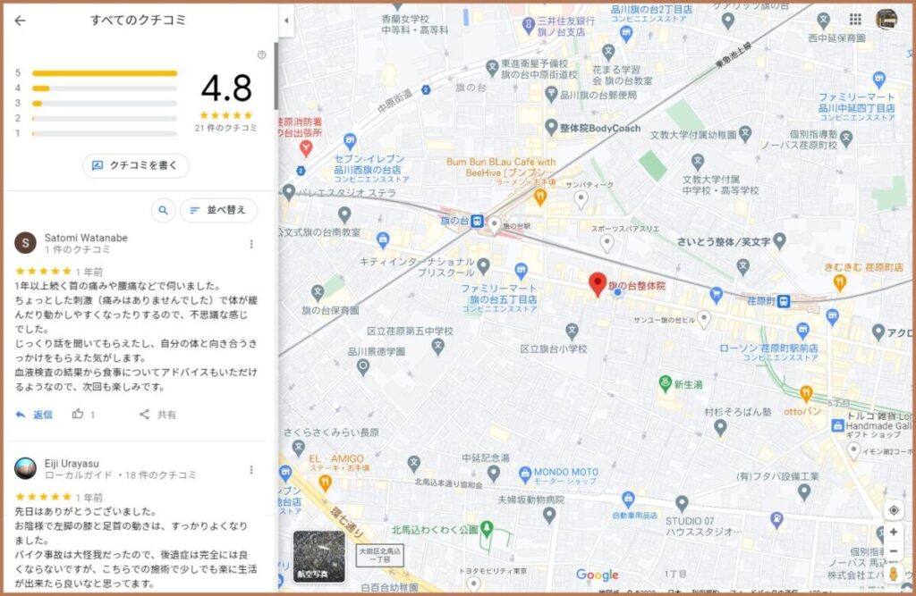Click 返信 on Satomi Watanabe's review
Viewport: 916px width, 596px height.
tap(34, 415)
